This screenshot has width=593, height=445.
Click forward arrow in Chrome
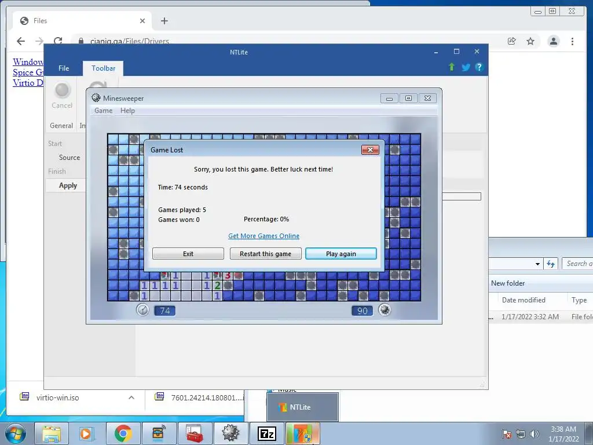click(39, 41)
